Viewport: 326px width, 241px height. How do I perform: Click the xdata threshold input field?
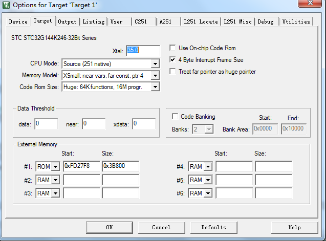coord(144,124)
